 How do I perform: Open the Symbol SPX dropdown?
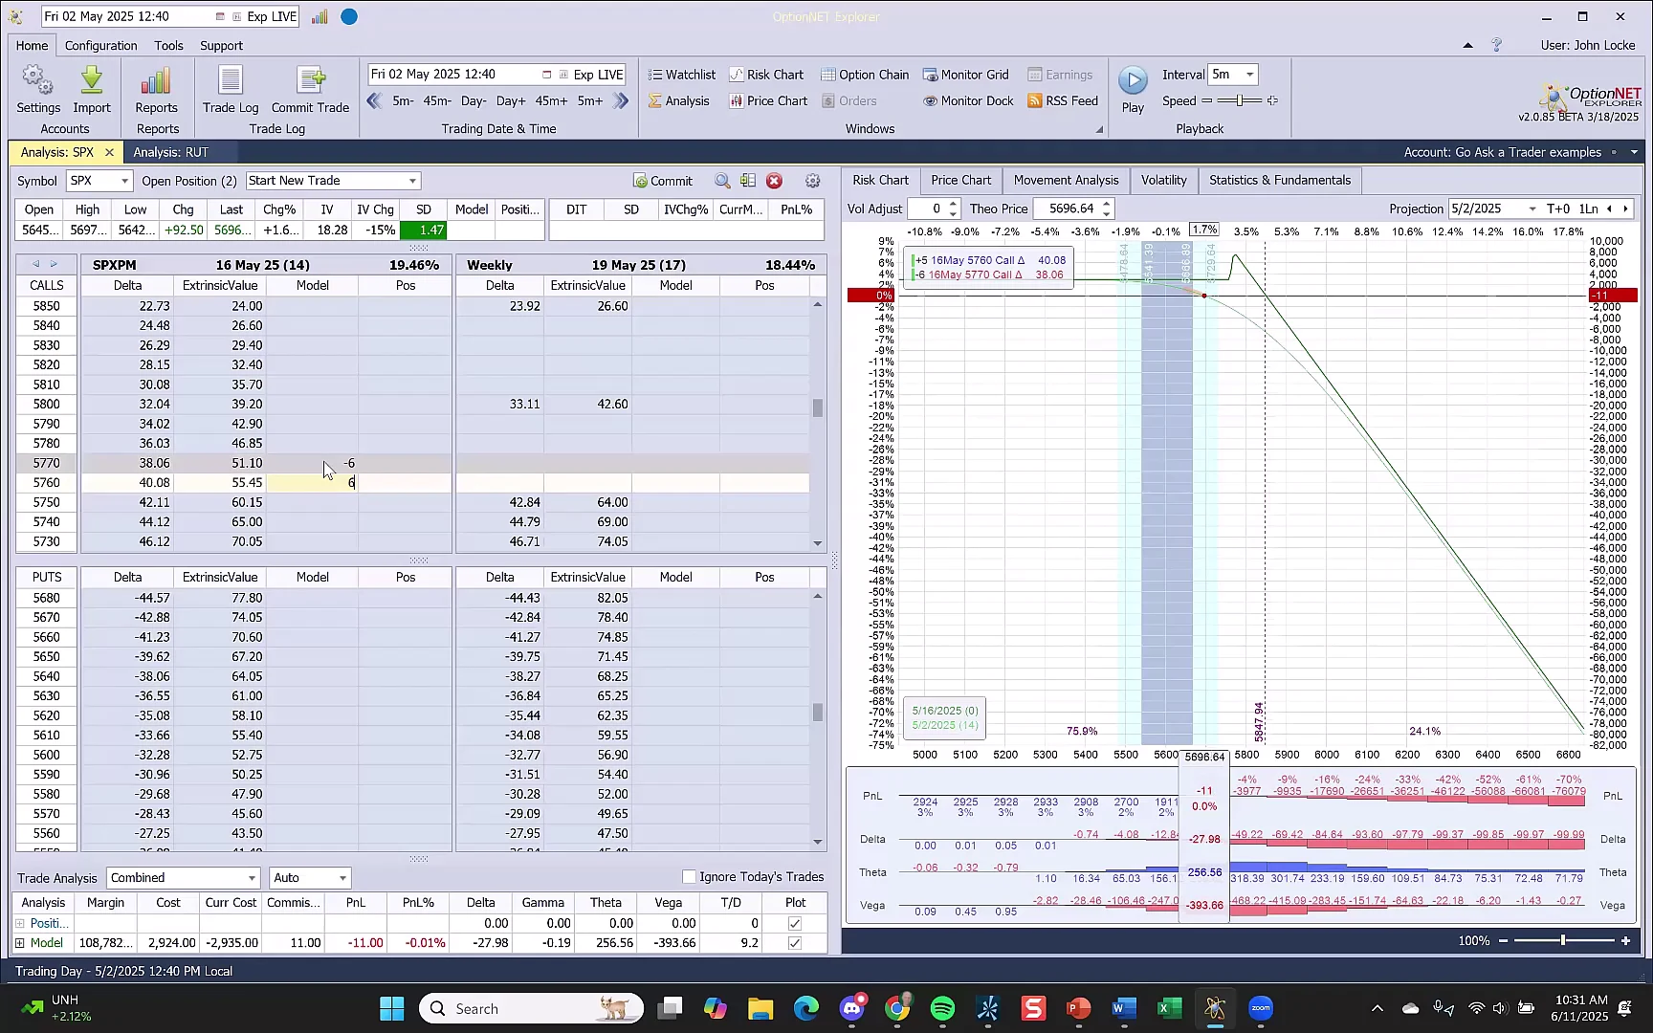pyautogui.click(x=124, y=181)
